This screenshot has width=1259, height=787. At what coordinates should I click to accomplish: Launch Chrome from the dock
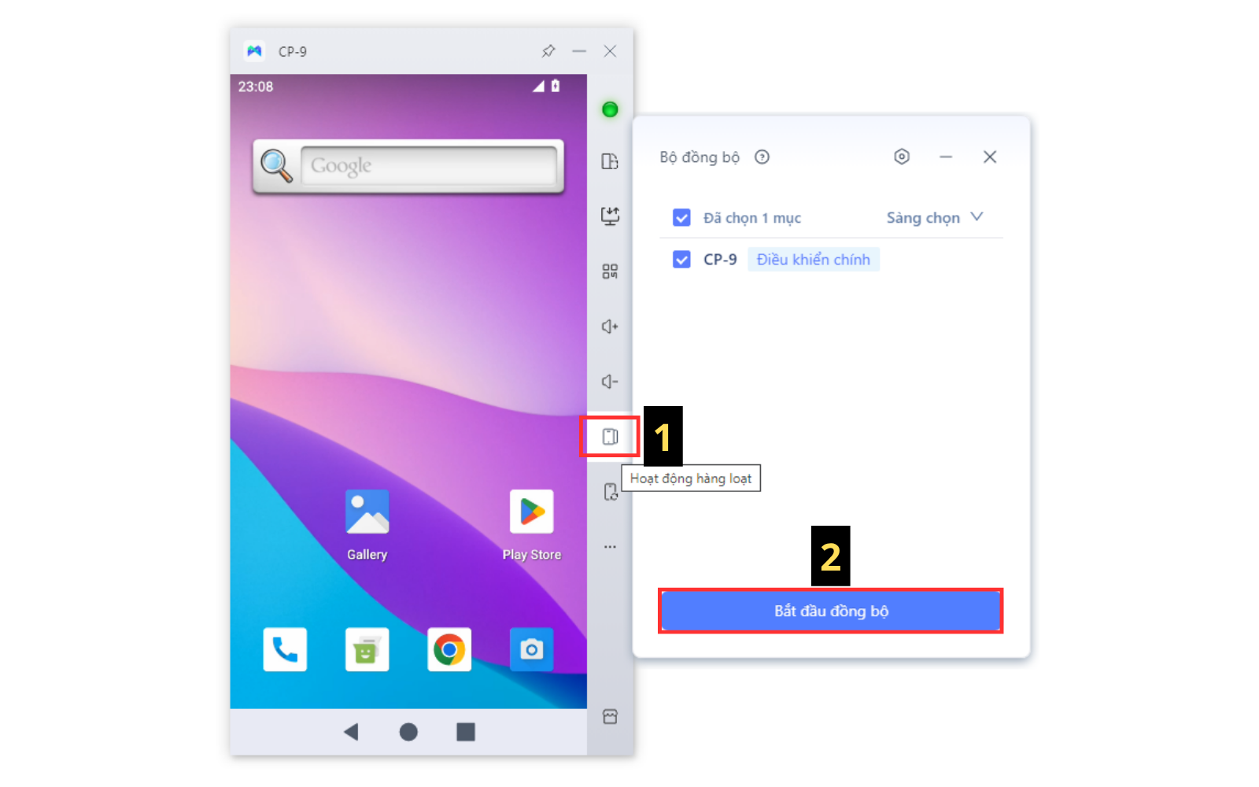click(x=449, y=649)
